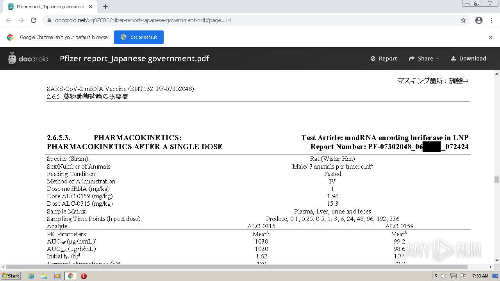Screen dimensions: 500x281
Task: Click the browser forward arrow
Action: coord(21,20)
